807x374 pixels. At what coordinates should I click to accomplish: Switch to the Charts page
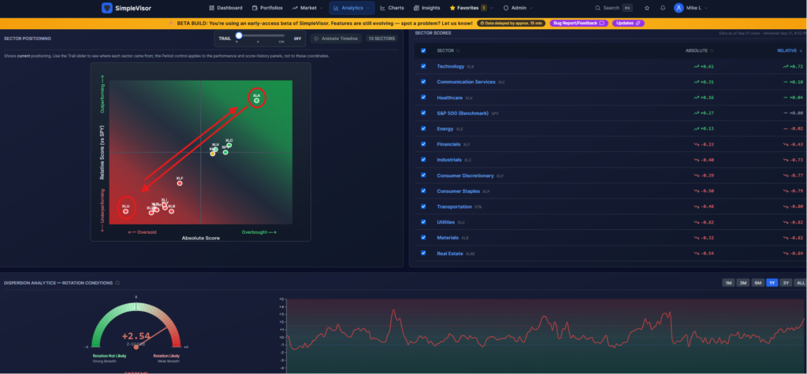(392, 8)
